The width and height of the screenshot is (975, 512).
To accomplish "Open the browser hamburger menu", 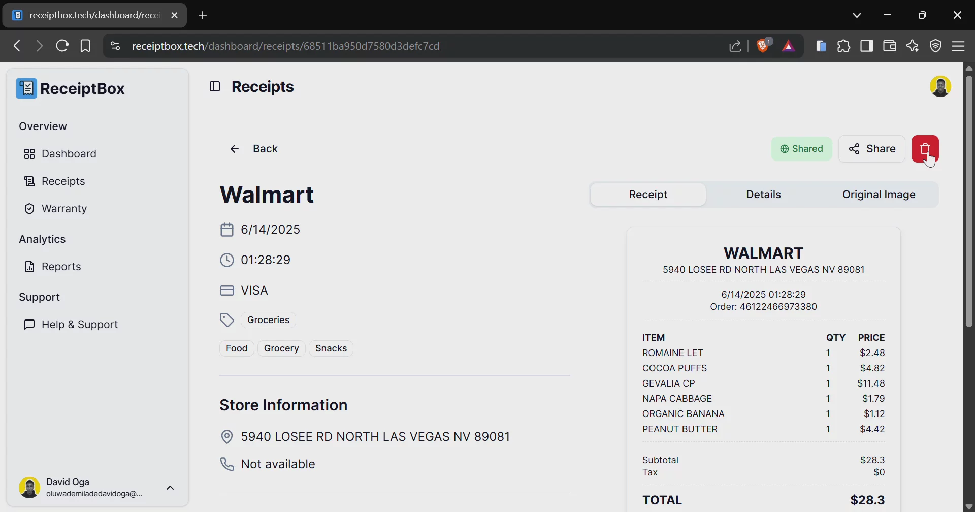I will point(959,46).
